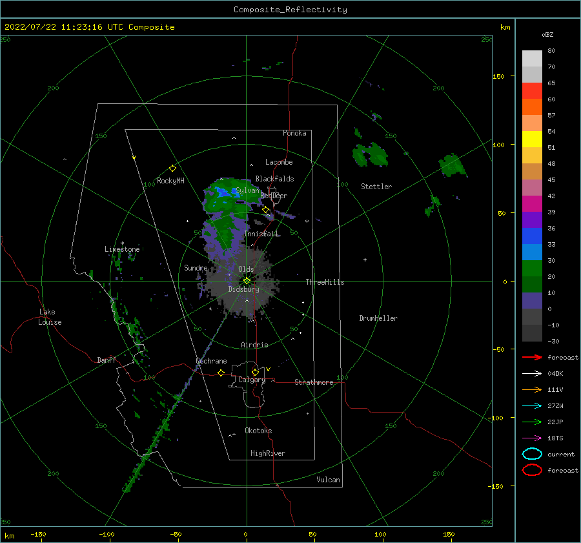Select the 80 dBZ light gray swatch
The width and height of the screenshot is (581, 543).
532,58
